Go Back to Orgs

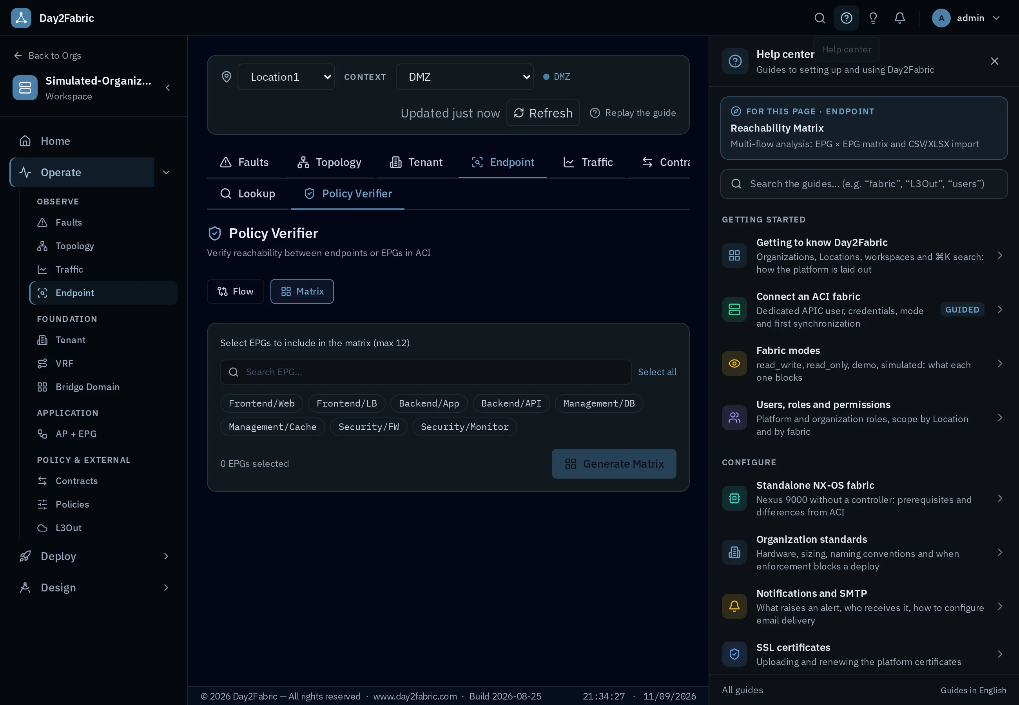click(48, 56)
